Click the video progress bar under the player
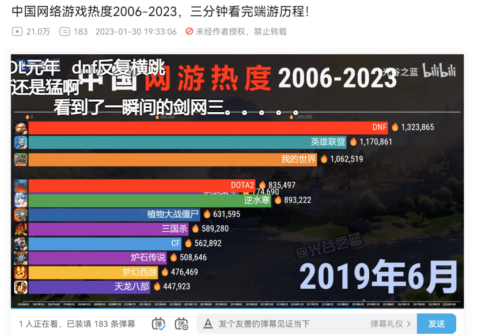 [x=237, y=308]
